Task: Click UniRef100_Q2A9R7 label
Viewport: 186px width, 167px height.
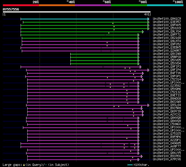Action: [x=167, y=51]
